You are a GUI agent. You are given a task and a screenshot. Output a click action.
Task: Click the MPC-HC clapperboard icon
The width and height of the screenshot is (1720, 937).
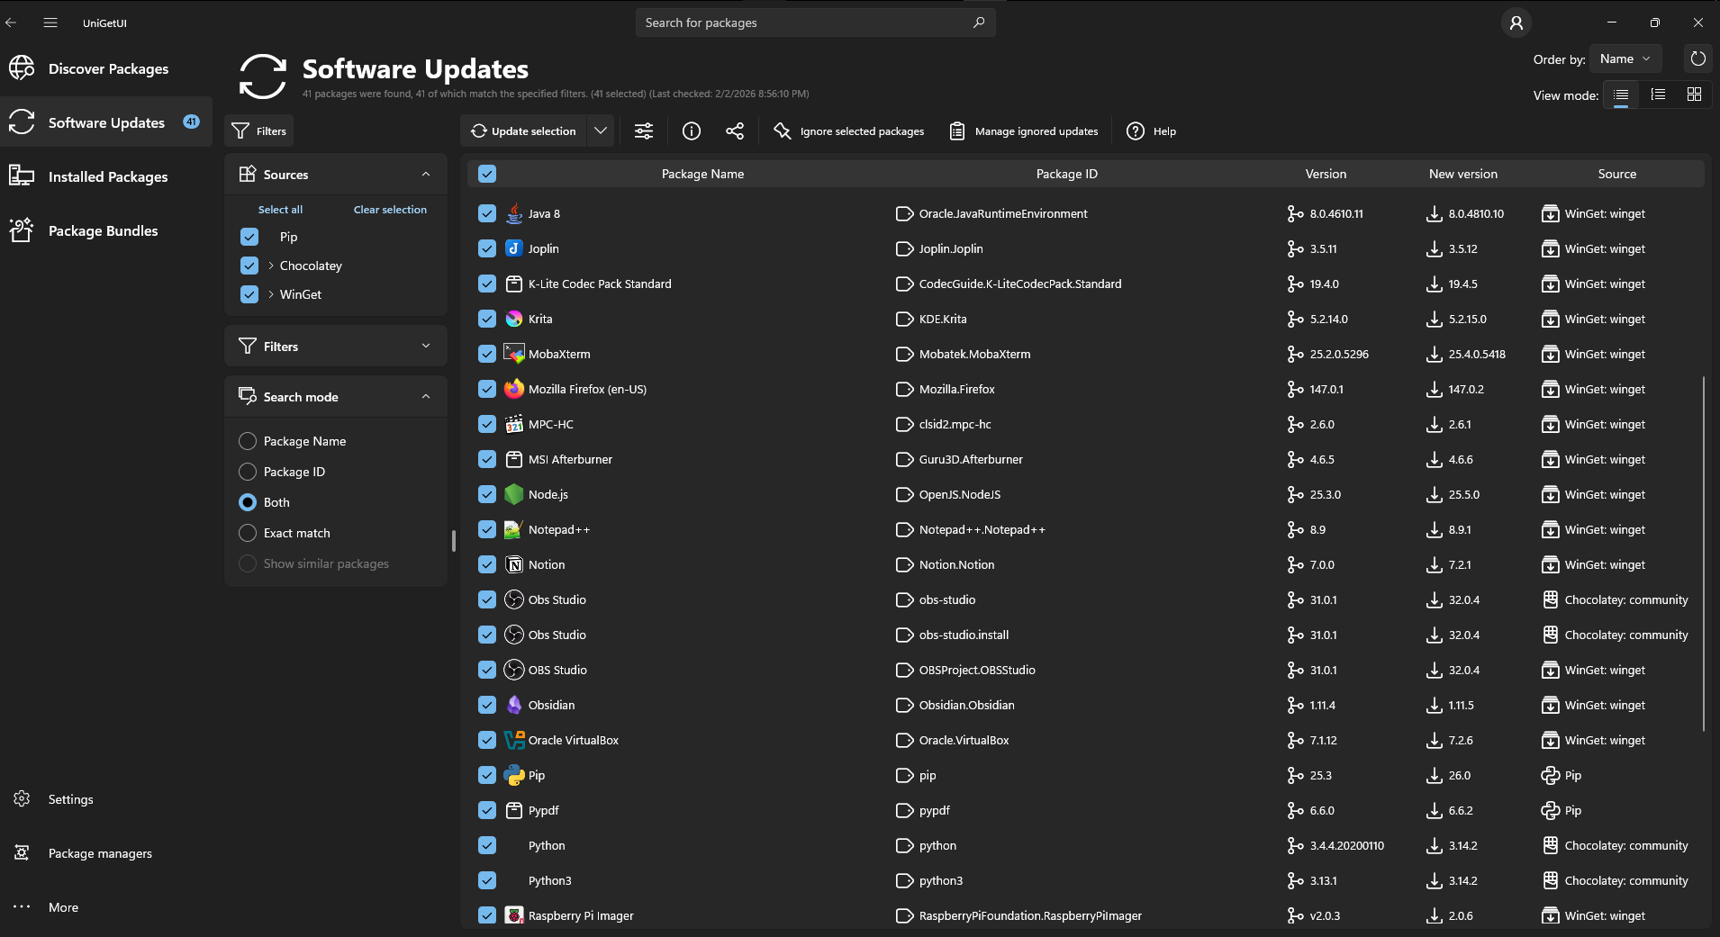[514, 424]
